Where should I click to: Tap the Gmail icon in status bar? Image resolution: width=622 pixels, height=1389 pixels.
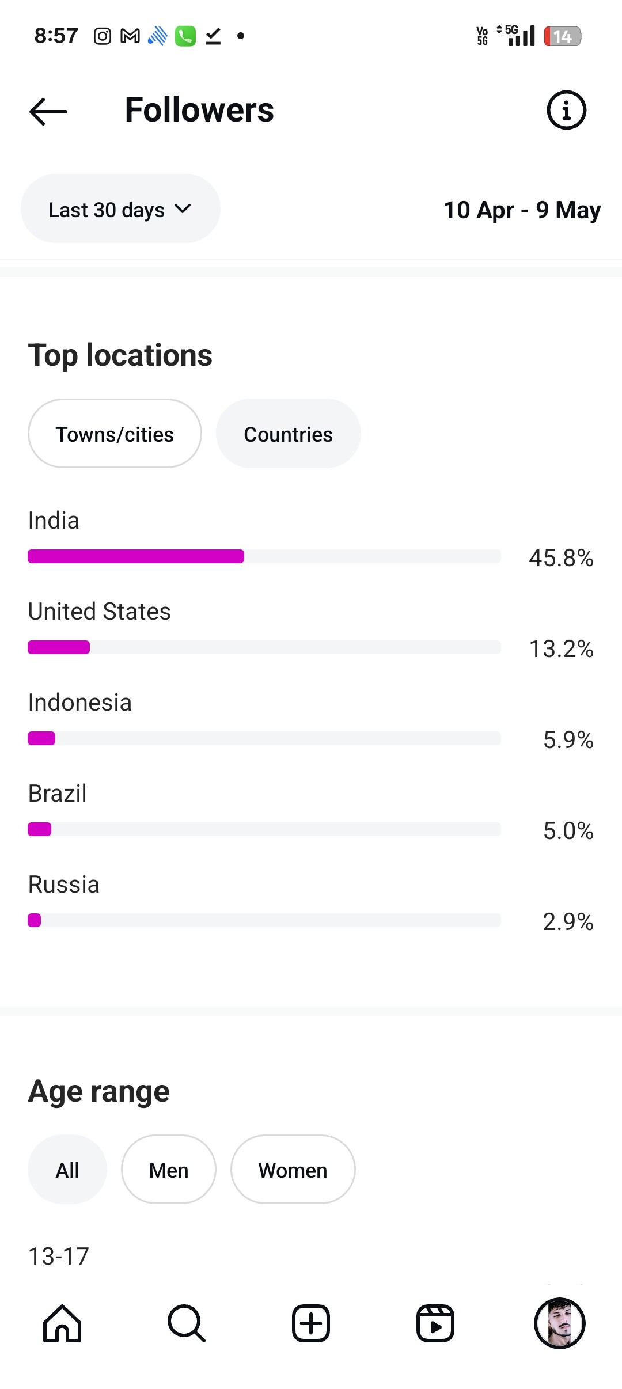pos(130,36)
